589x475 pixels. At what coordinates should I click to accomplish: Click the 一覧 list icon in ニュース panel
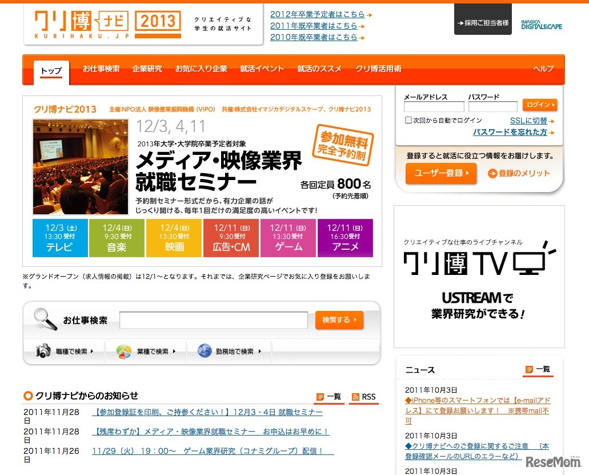(529, 369)
